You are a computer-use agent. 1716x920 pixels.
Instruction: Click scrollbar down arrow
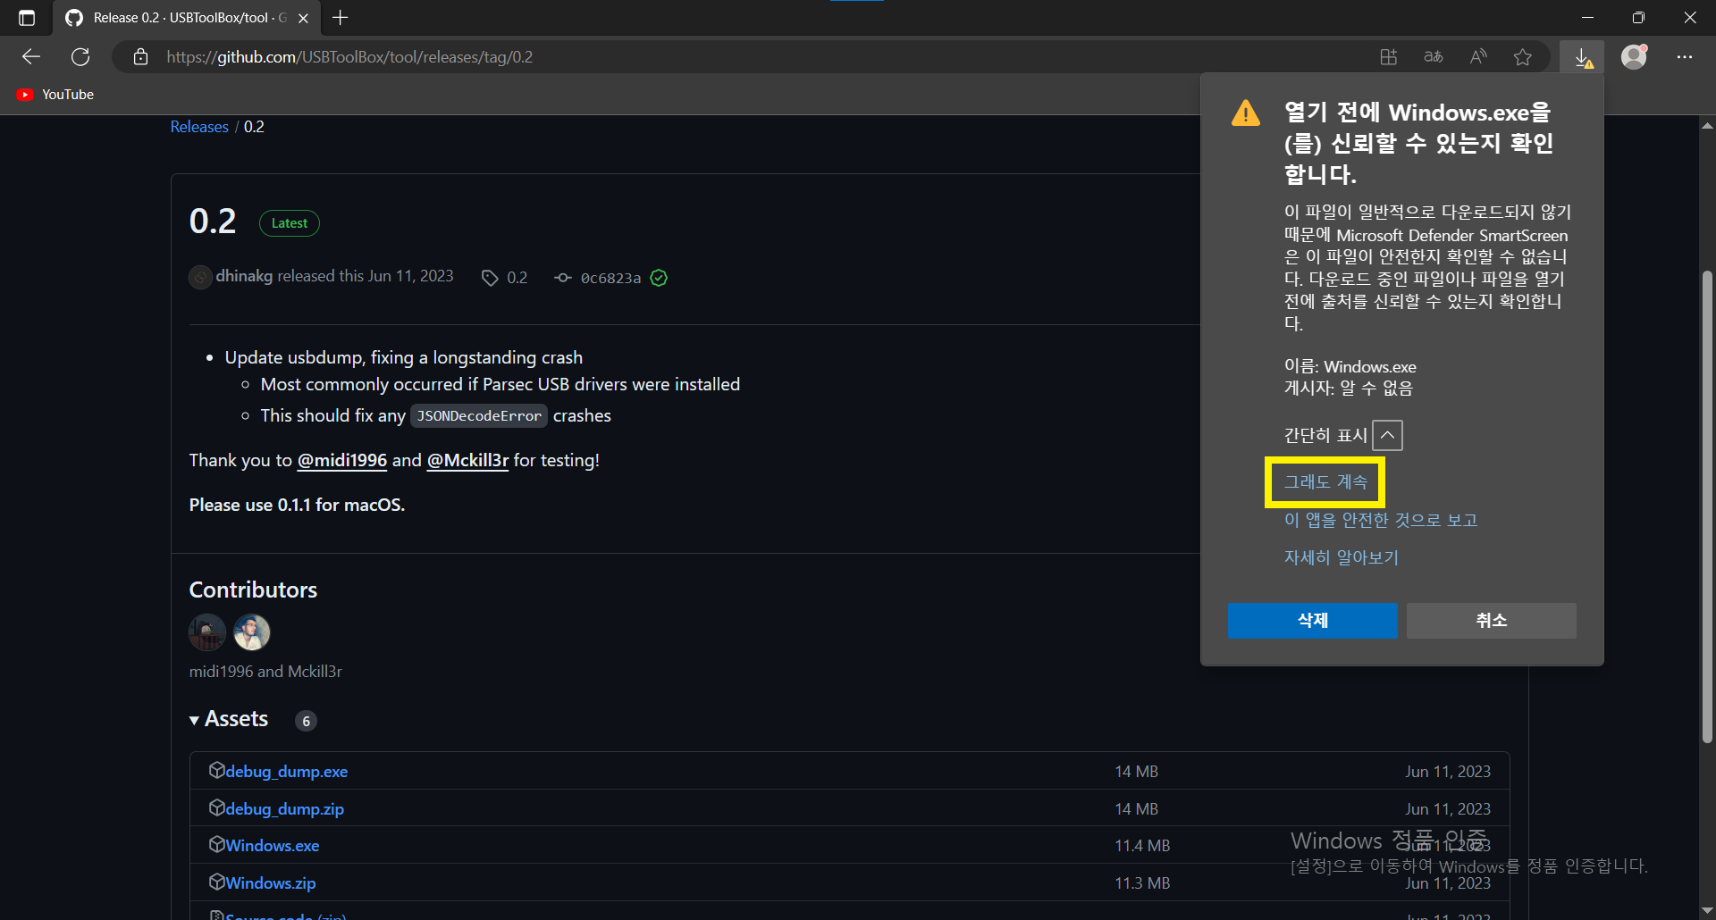pyautogui.click(x=1707, y=910)
